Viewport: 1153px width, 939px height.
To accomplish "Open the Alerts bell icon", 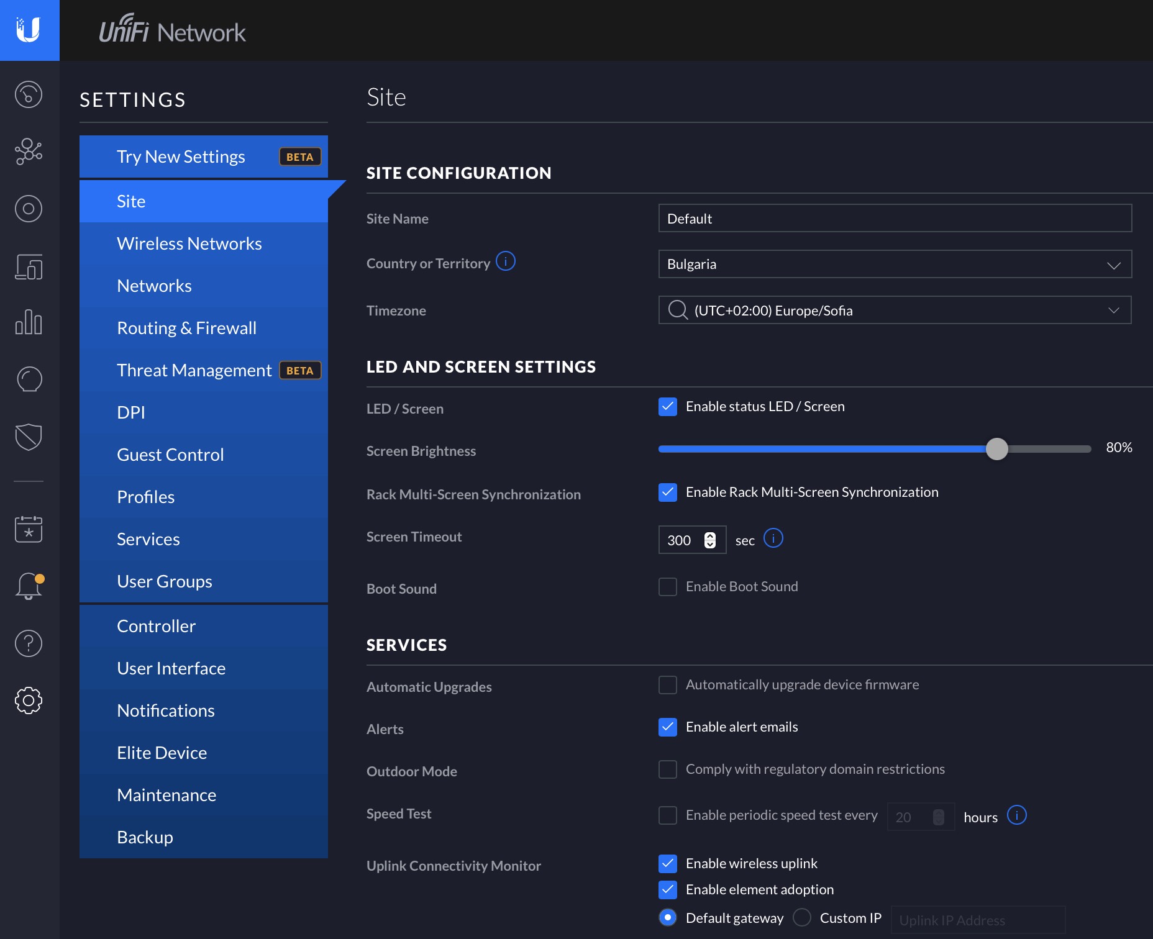I will click(29, 586).
